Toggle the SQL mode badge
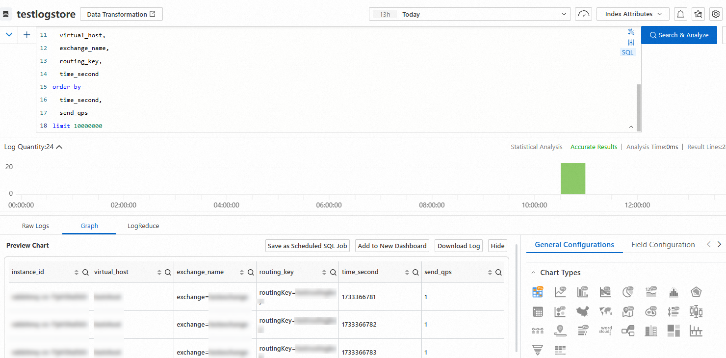Image resolution: width=726 pixels, height=358 pixels. point(628,52)
